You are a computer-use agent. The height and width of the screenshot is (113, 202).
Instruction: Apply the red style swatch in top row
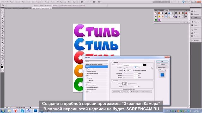click(186, 13)
